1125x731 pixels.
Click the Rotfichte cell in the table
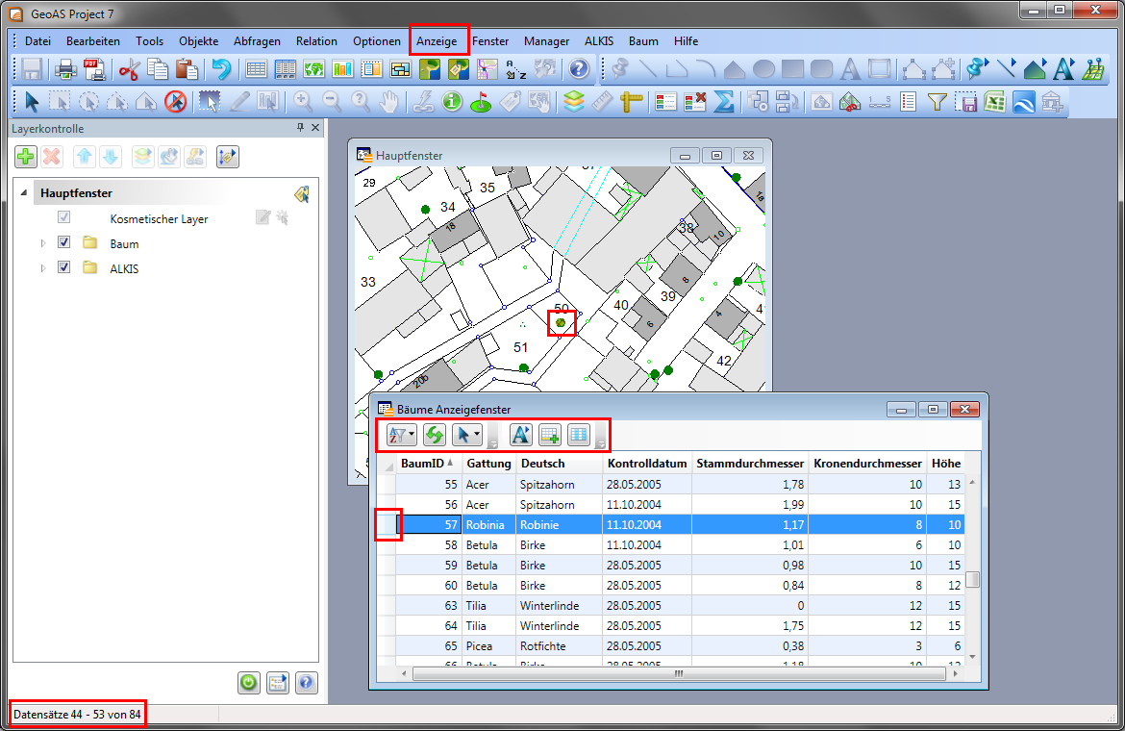(559, 645)
